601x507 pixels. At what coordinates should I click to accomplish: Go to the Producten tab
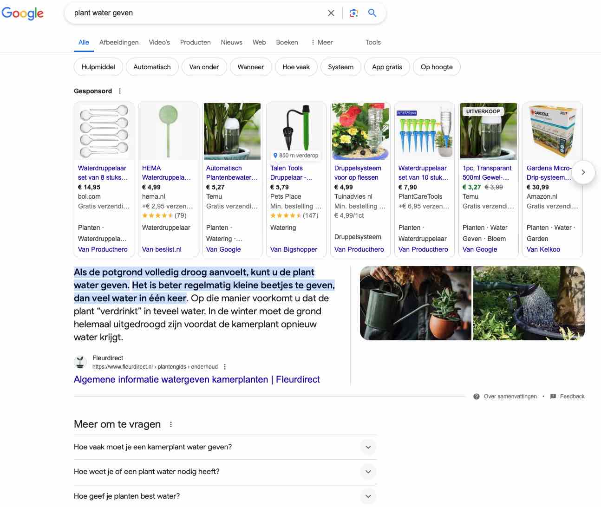195,42
